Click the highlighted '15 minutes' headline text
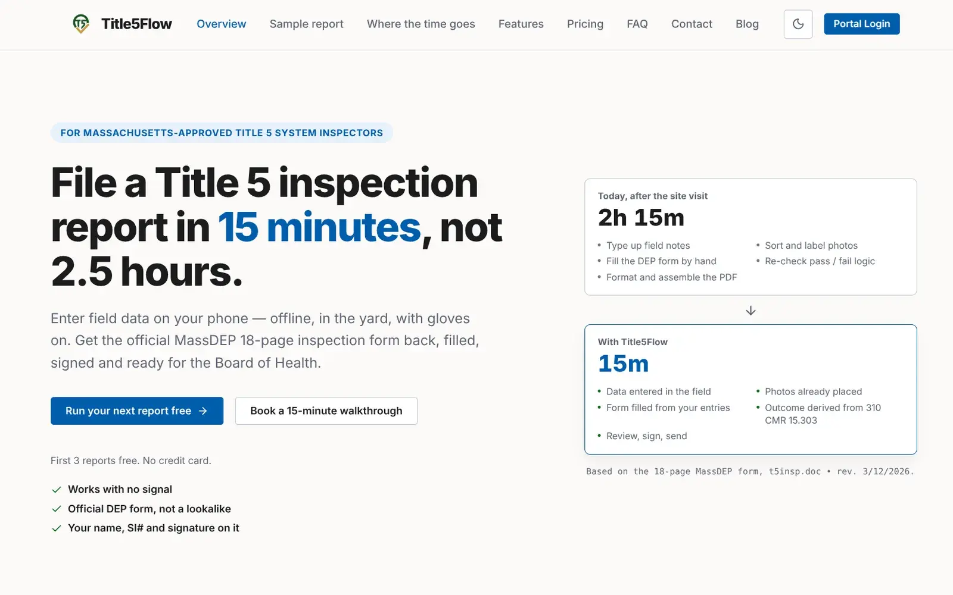Image resolution: width=953 pixels, height=595 pixels. [319, 227]
